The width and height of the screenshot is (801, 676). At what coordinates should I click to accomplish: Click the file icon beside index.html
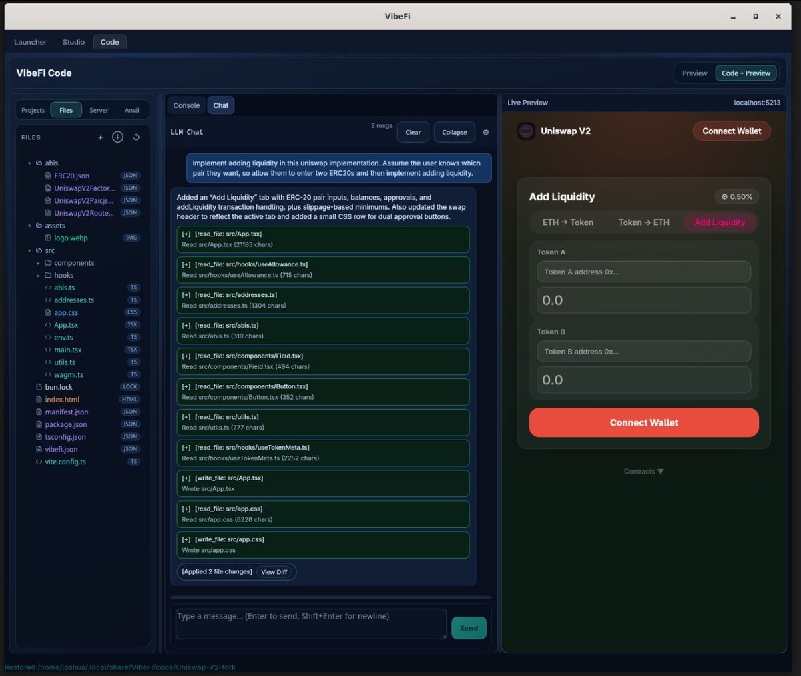[x=39, y=400]
